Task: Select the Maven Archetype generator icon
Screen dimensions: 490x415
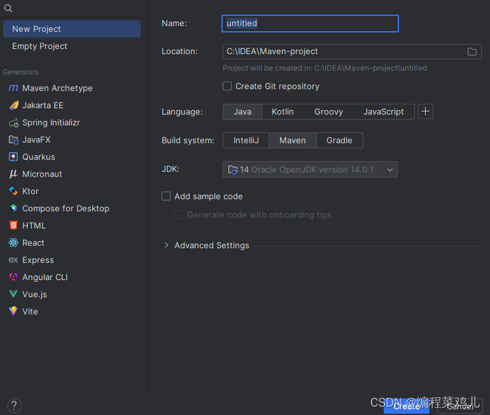Action: (13, 88)
